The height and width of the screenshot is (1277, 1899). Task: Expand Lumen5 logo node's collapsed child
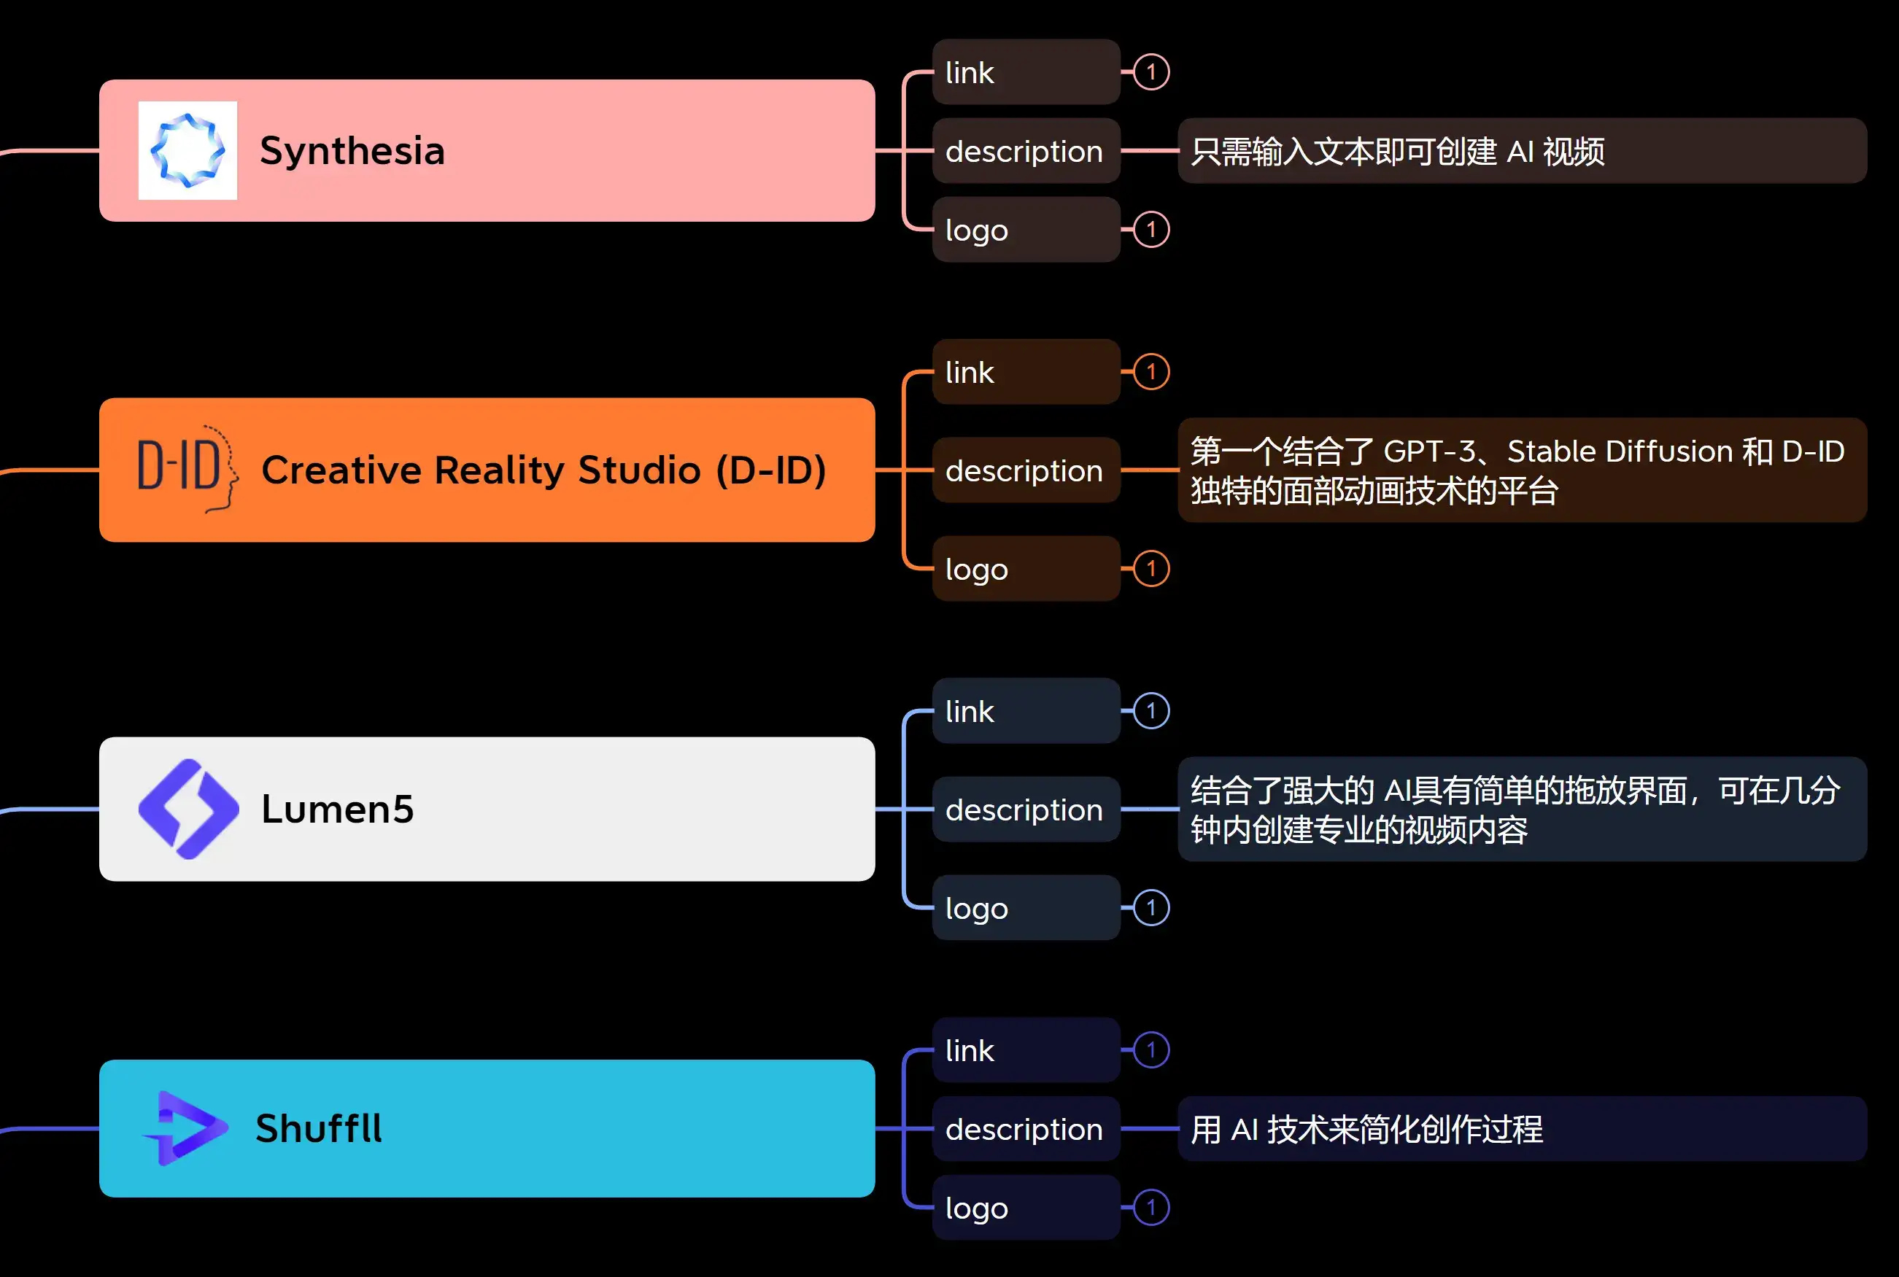pyautogui.click(x=1151, y=907)
